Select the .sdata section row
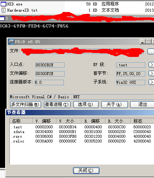 coord(82,132)
